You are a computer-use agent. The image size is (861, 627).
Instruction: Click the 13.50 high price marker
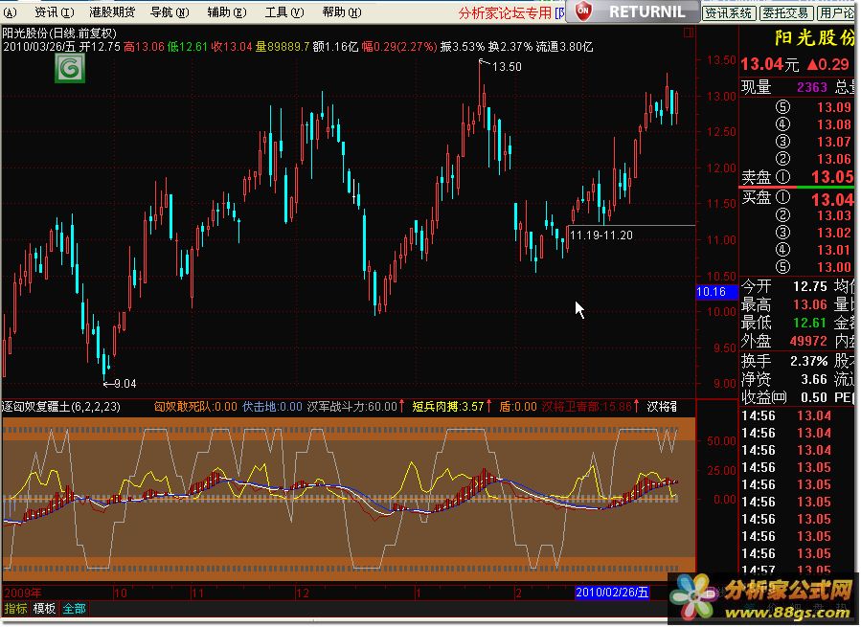(x=507, y=67)
